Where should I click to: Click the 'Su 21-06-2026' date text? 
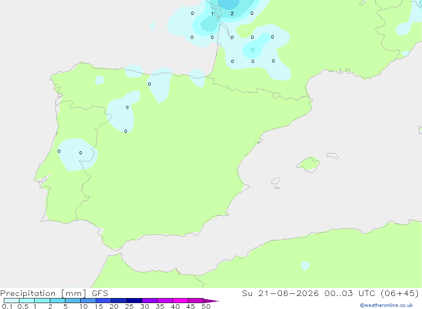(x=281, y=293)
